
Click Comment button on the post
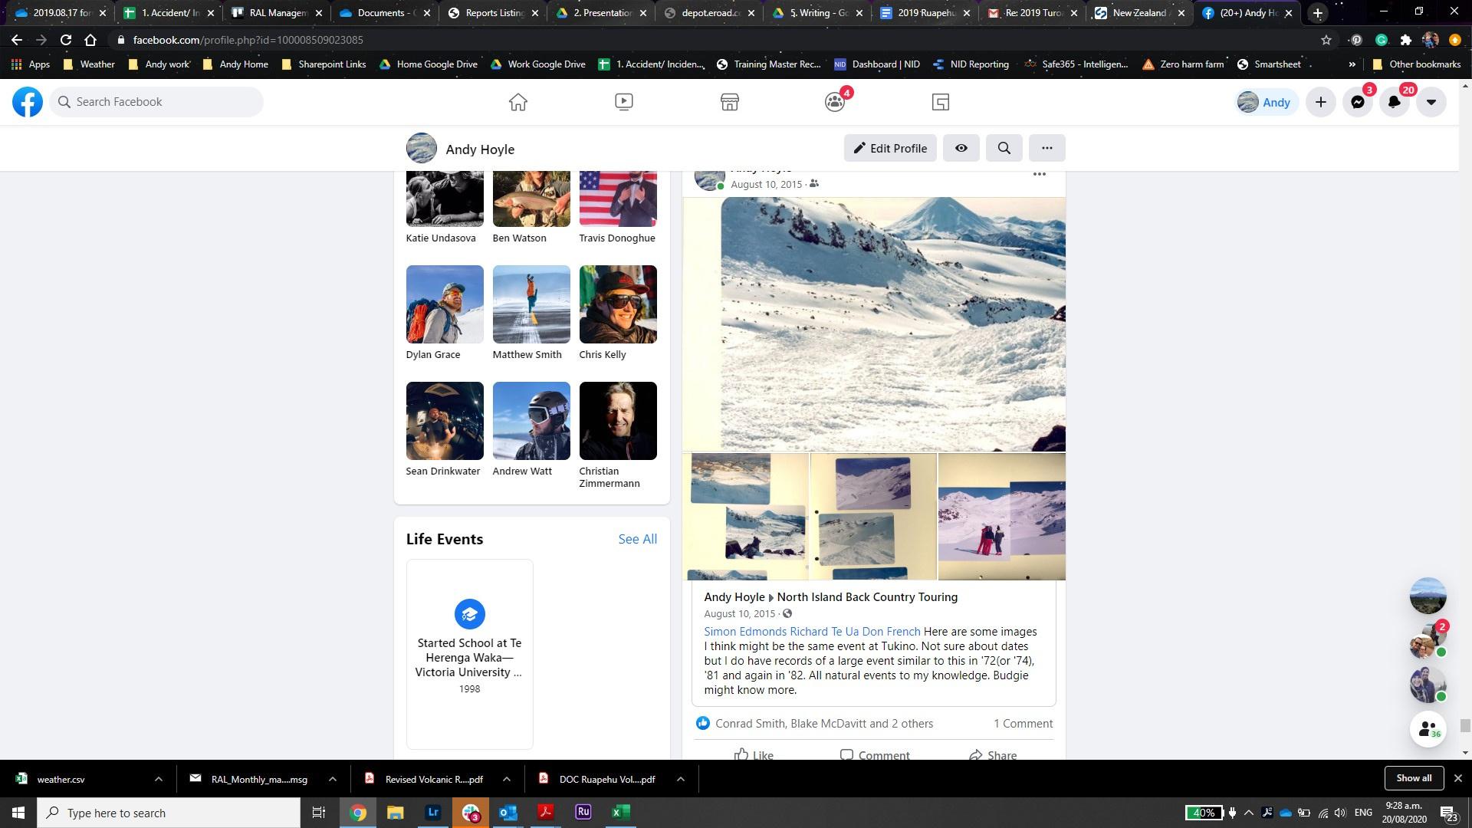pos(874,754)
